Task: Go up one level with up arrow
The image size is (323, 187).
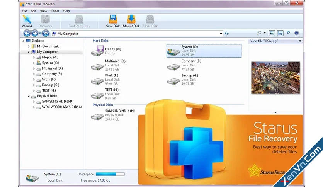Action: [46, 33]
